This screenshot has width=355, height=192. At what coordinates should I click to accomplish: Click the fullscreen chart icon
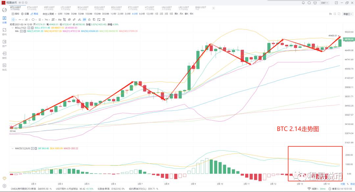pos(335,14)
